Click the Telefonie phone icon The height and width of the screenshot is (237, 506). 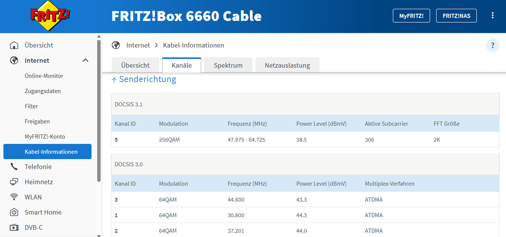[14, 167]
